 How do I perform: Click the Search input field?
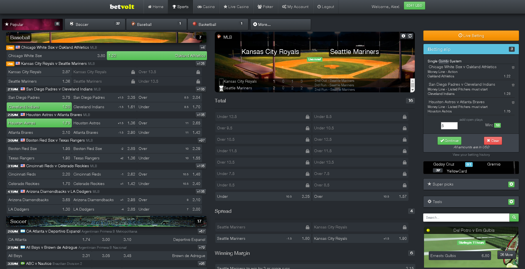[466, 218]
